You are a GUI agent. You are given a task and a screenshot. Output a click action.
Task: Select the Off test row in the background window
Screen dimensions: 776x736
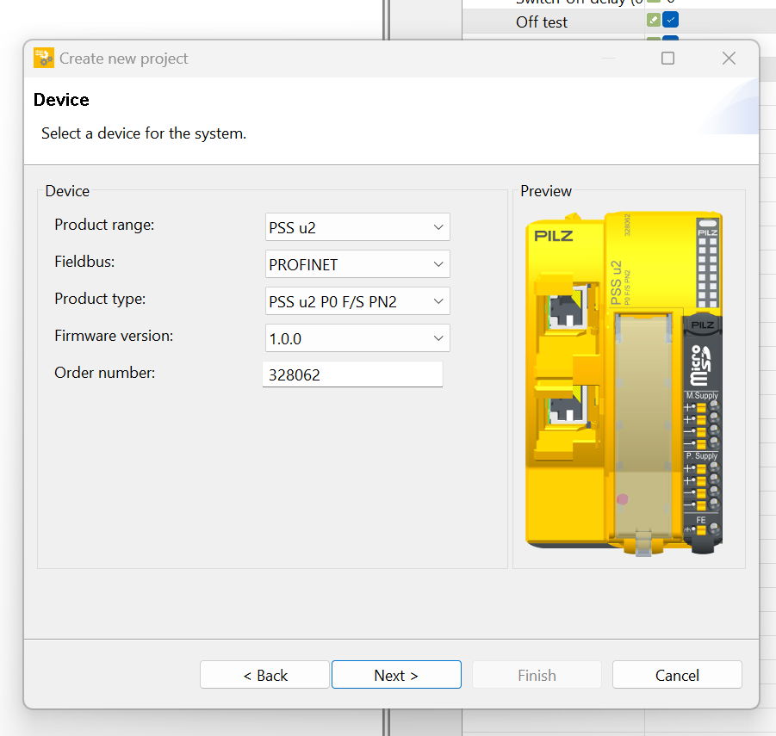[618, 22]
